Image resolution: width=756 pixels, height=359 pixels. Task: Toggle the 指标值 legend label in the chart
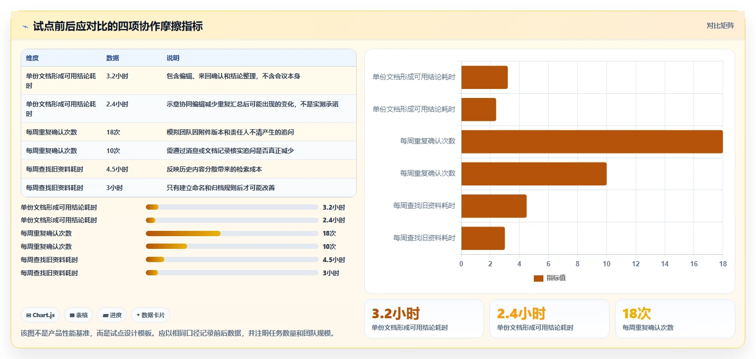(556, 278)
